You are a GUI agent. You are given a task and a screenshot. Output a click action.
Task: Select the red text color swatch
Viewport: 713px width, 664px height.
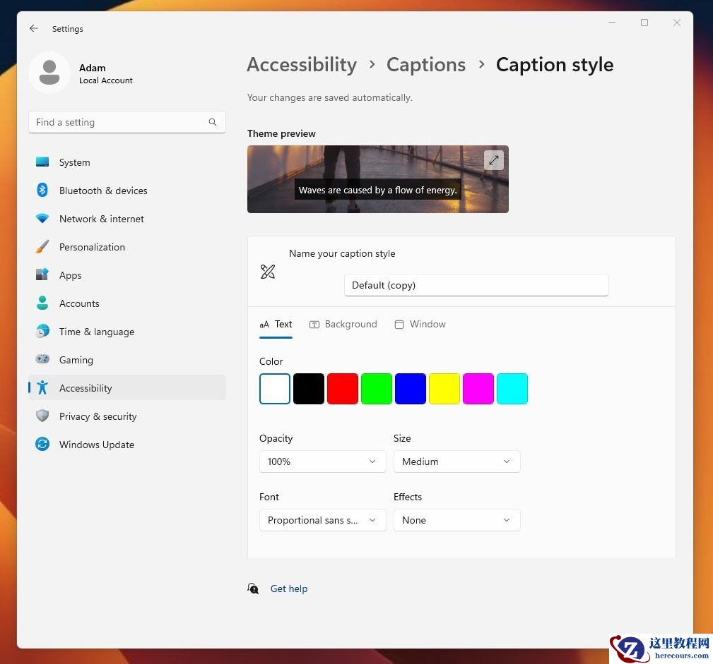click(342, 388)
